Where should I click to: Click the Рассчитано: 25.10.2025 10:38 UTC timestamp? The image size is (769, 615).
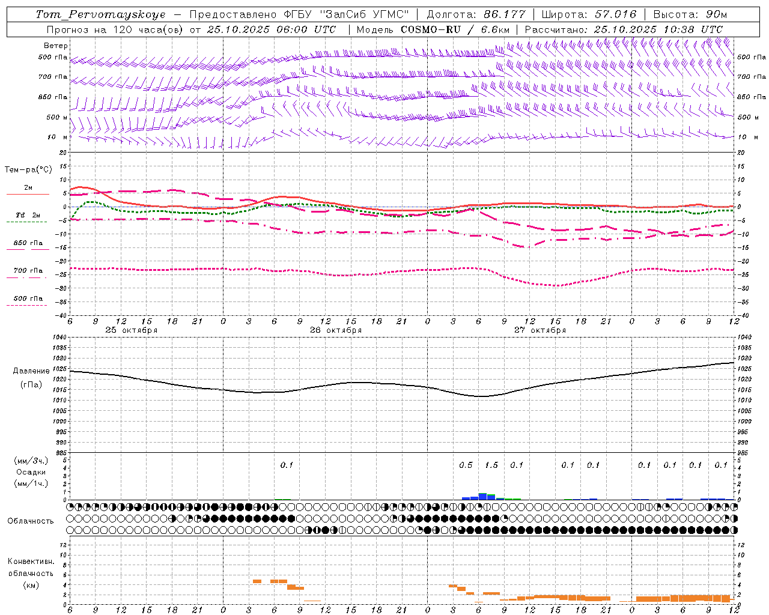(624, 29)
